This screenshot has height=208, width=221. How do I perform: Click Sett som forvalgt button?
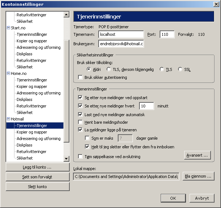(x=38, y=177)
